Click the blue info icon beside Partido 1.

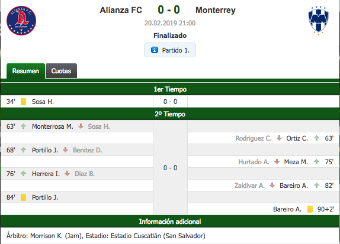[155, 50]
